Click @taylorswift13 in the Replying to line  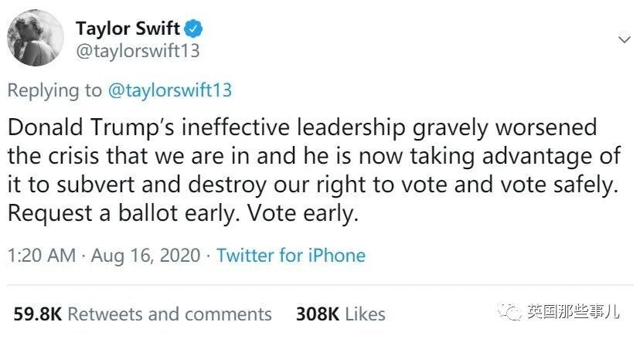point(169,90)
